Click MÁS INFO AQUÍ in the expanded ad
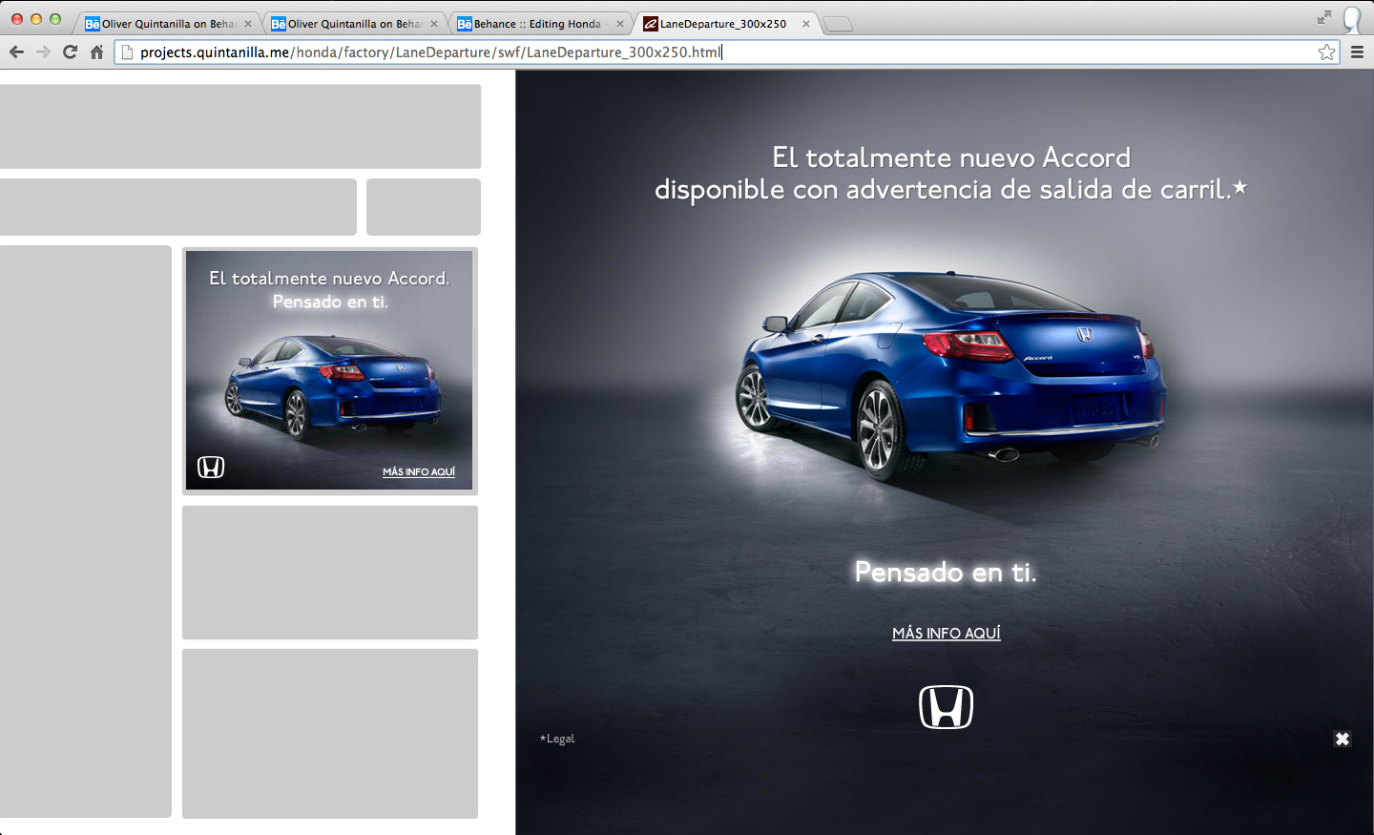 [947, 634]
